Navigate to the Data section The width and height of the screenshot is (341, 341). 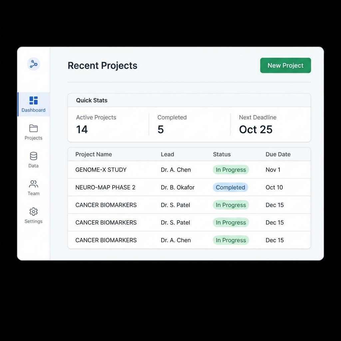(33, 161)
